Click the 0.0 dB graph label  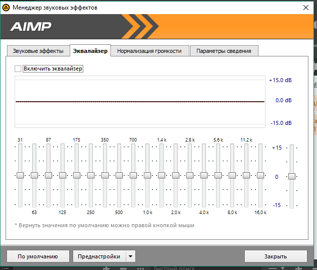[x=284, y=100]
